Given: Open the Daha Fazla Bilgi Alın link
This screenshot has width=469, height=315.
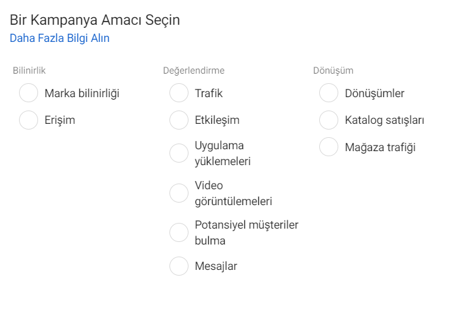Looking at the screenshot, I should pyautogui.click(x=60, y=38).
